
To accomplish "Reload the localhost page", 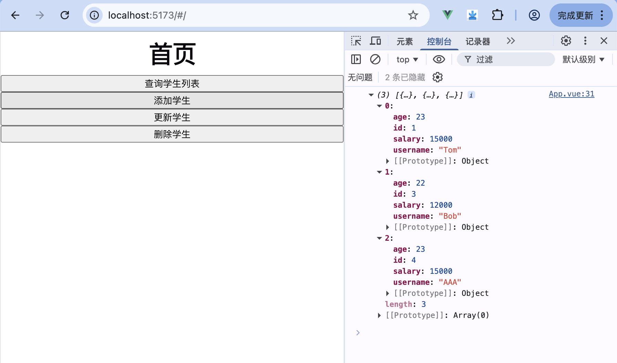I will coord(65,15).
